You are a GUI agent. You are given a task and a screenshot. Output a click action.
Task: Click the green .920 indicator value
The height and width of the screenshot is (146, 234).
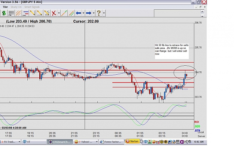pyautogui.click(x=197, y=126)
